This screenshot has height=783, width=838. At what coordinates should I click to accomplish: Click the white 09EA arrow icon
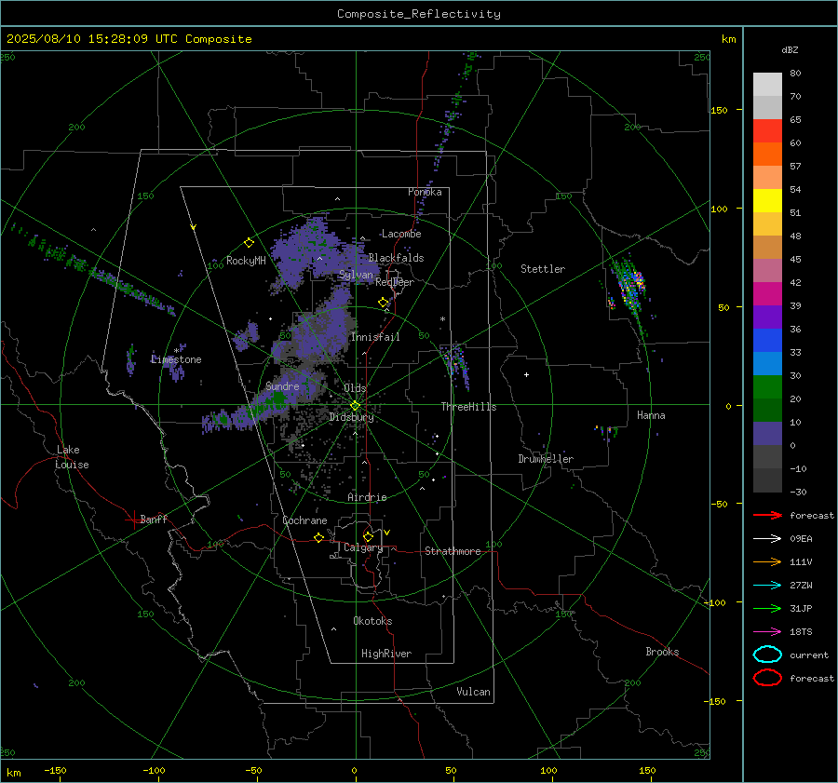click(x=767, y=539)
